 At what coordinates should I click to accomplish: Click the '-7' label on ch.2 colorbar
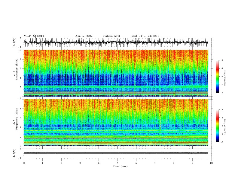[222, 142]
